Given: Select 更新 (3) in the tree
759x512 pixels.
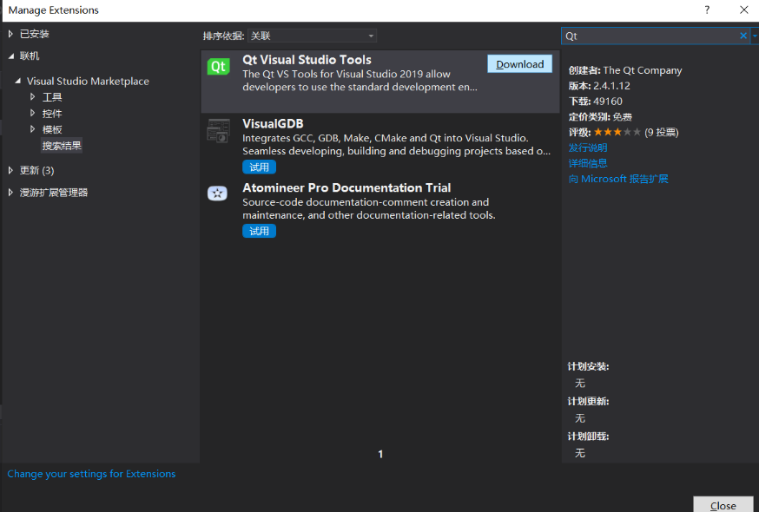Looking at the screenshot, I should 36,170.
